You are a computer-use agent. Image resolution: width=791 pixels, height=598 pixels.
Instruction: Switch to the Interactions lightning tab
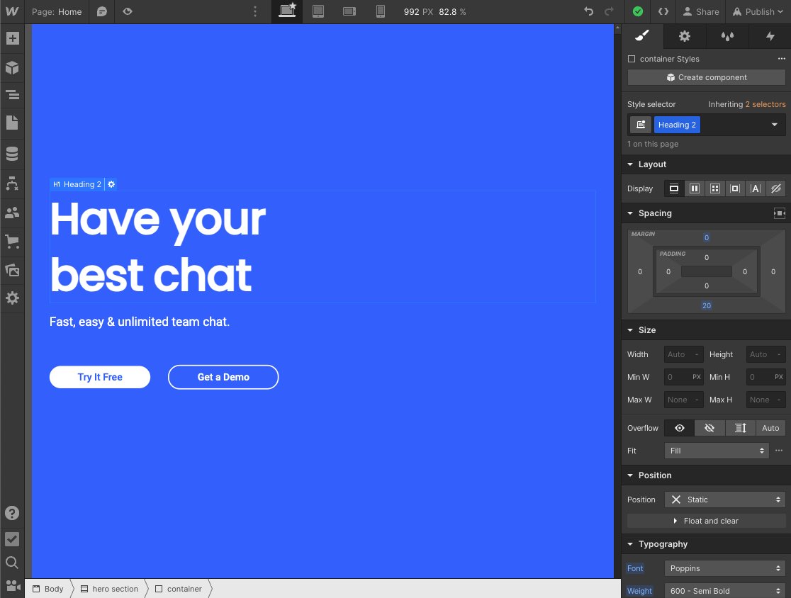click(x=770, y=36)
